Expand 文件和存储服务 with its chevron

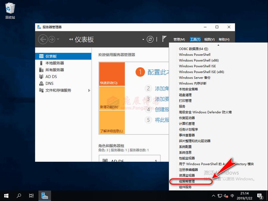[x=89, y=91]
